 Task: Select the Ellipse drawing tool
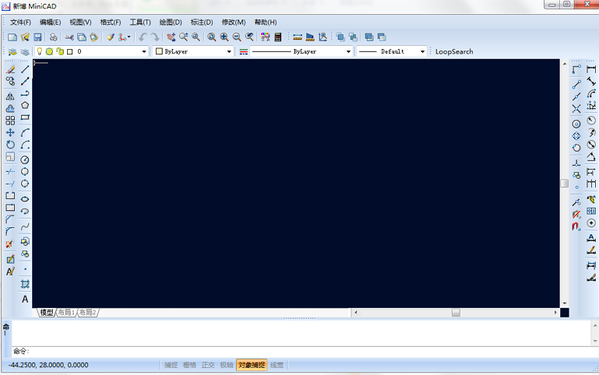coord(25,198)
